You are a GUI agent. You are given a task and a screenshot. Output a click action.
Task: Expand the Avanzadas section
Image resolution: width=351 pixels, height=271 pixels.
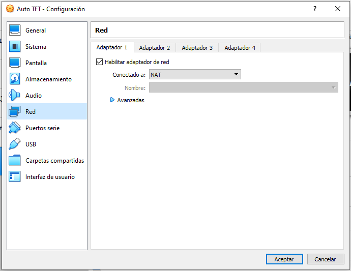click(x=112, y=100)
